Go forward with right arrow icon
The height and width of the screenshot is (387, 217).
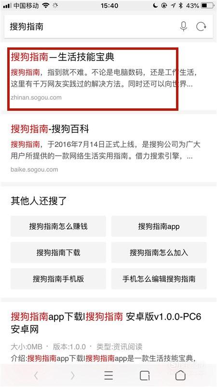point(72,375)
